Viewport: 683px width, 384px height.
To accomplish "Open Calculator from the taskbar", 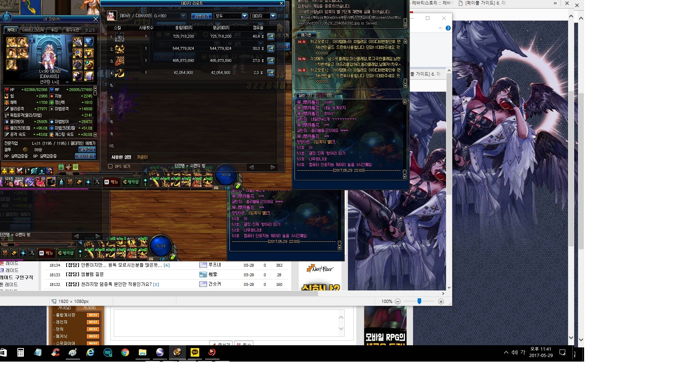I will pyautogui.click(x=21, y=352).
